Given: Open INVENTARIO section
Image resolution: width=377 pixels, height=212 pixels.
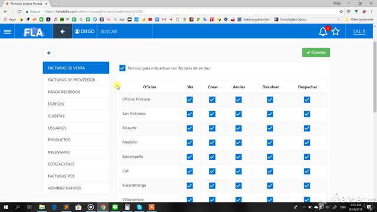Looking at the screenshot, I should pos(76,152).
